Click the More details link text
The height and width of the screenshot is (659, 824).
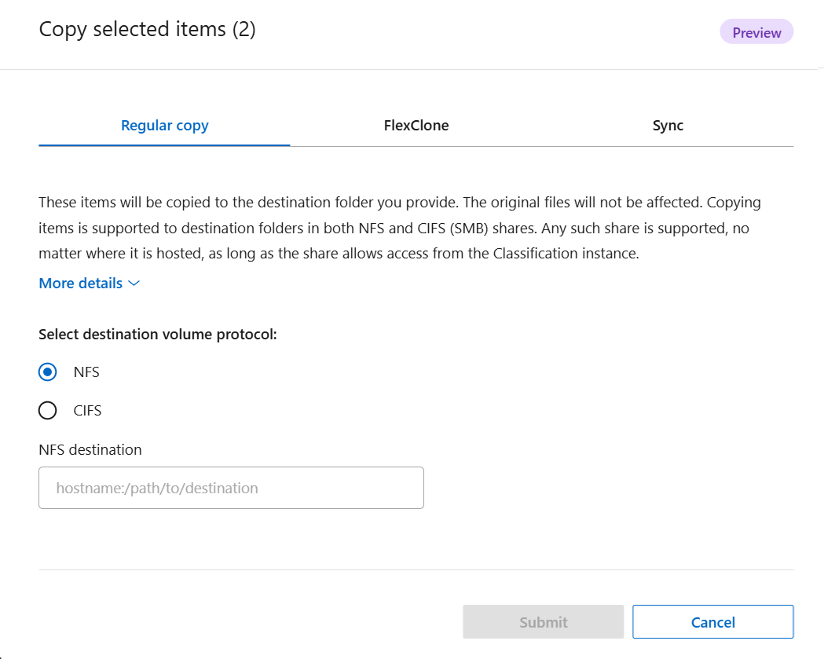[79, 283]
